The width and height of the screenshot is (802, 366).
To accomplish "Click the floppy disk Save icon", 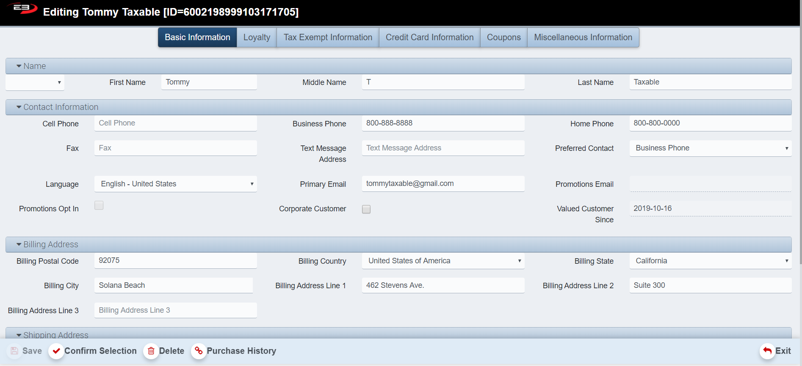I will 14,351.
